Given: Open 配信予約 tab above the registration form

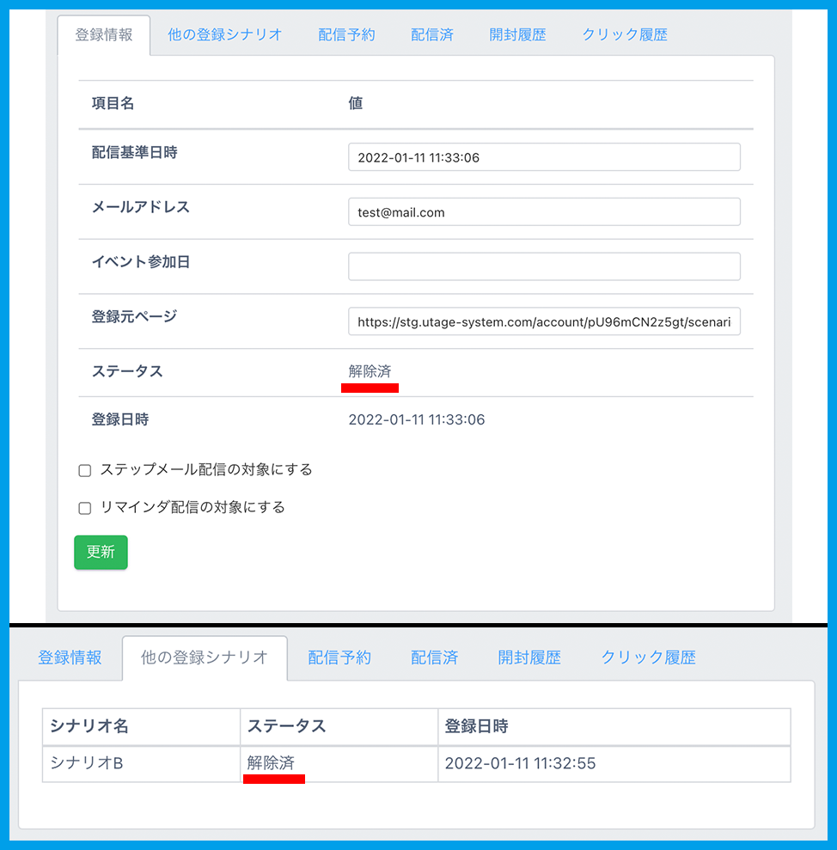Looking at the screenshot, I should [346, 35].
